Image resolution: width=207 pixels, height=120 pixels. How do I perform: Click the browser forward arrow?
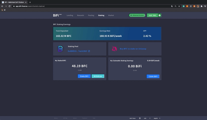(6, 6)
